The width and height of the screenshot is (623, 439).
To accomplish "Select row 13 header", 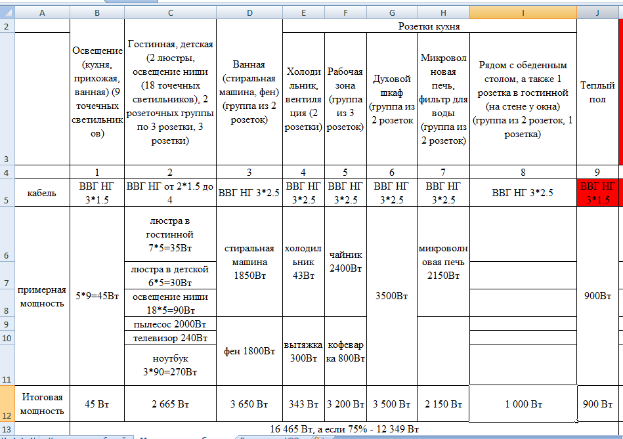I will click(x=7, y=429).
